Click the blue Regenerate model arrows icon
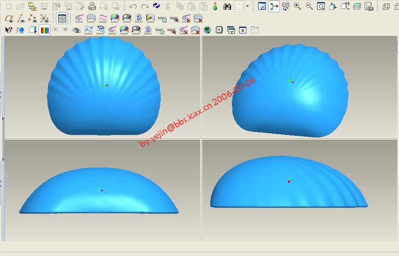Viewport: 399px width, 256px height. (x=156, y=6)
